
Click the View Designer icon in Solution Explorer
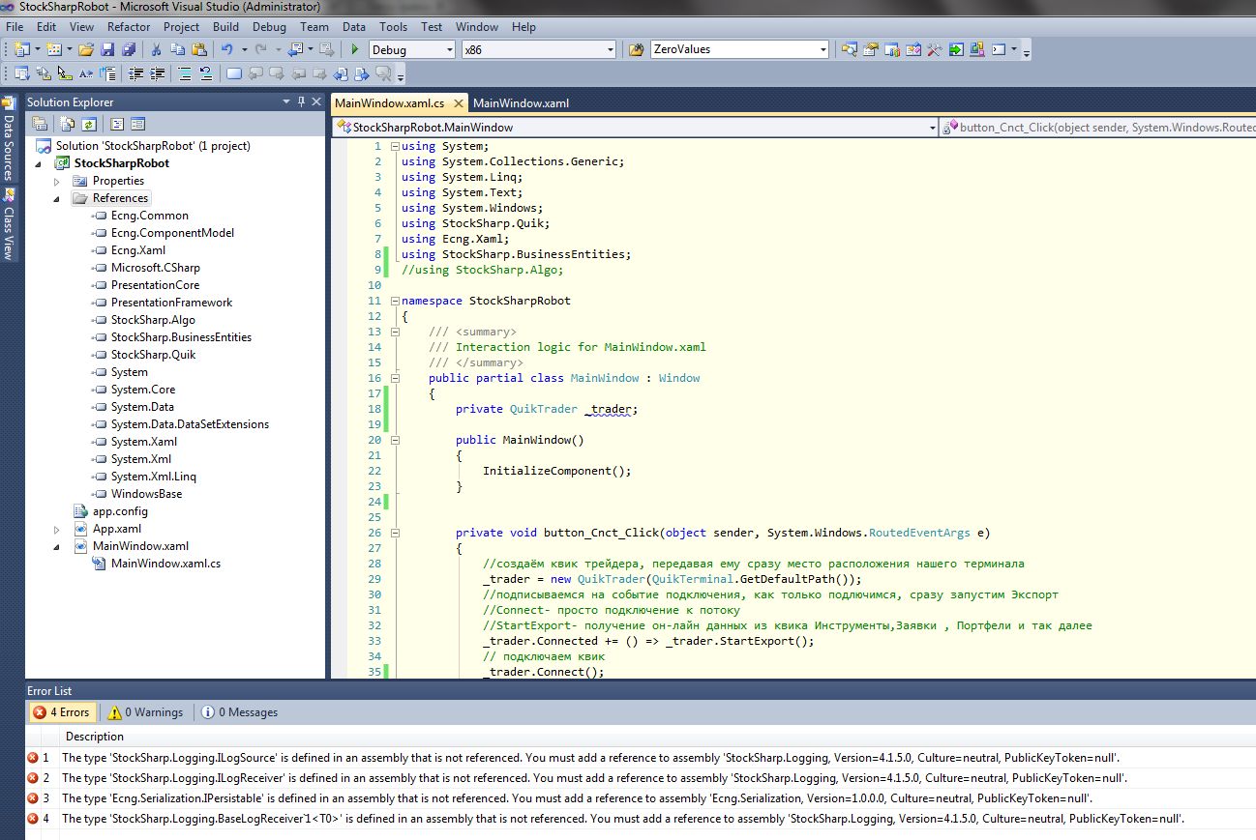137,124
